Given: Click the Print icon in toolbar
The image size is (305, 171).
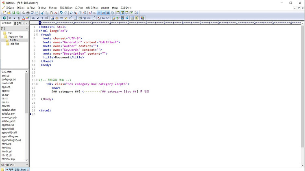Looking at the screenshot, I should coord(28,13).
